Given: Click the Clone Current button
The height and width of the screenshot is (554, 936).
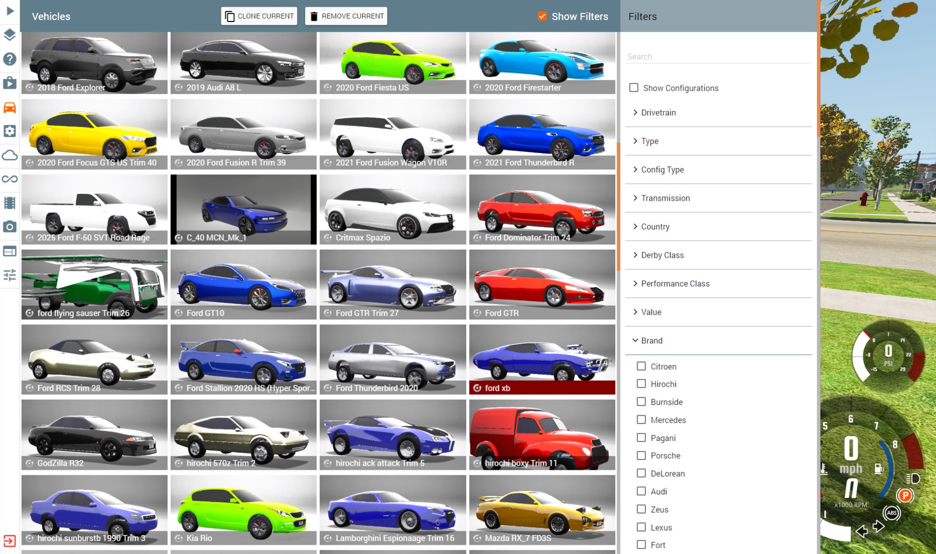Looking at the screenshot, I should coord(259,16).
